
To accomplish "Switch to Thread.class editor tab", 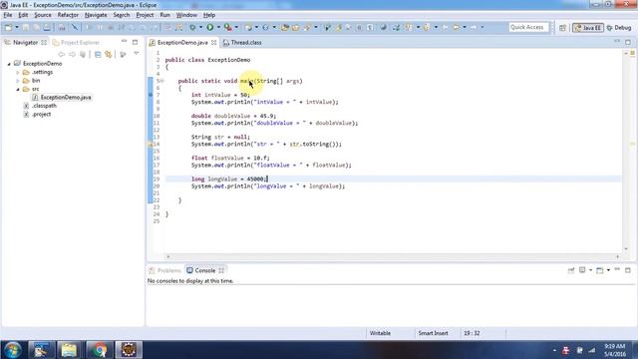I will (242, 42).
